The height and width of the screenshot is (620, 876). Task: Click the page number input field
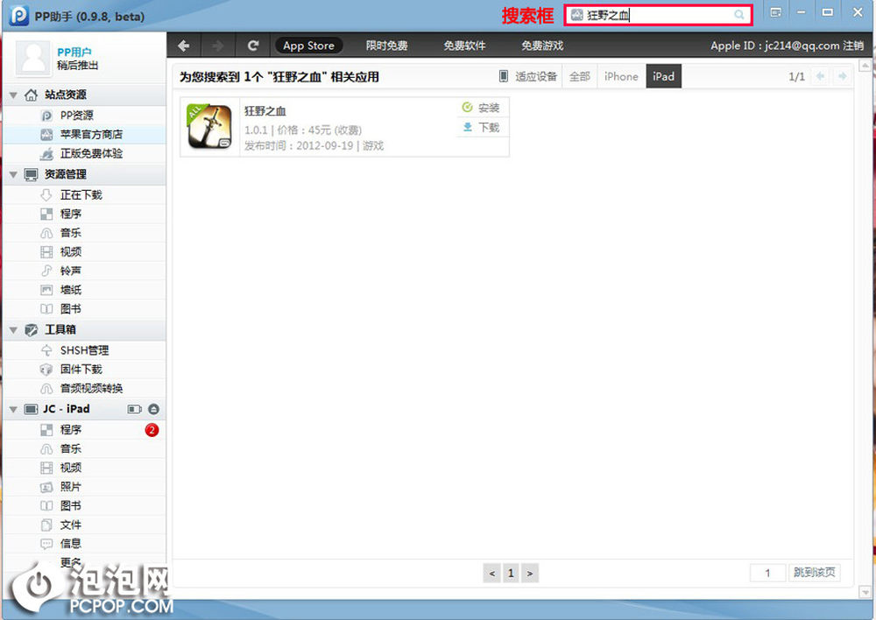[767, 573]
